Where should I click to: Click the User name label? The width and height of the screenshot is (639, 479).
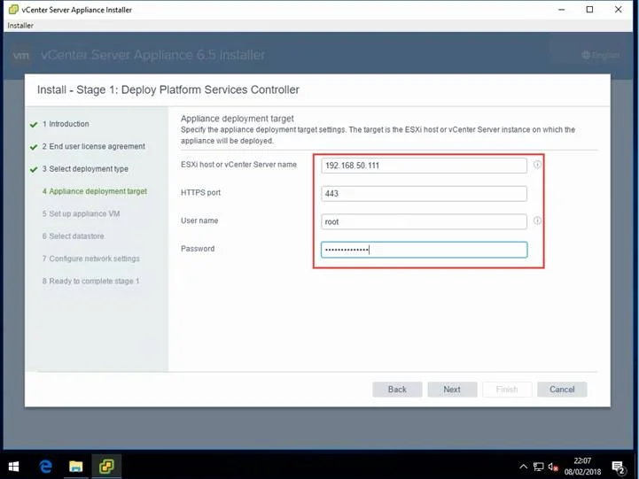pos(199,220)
